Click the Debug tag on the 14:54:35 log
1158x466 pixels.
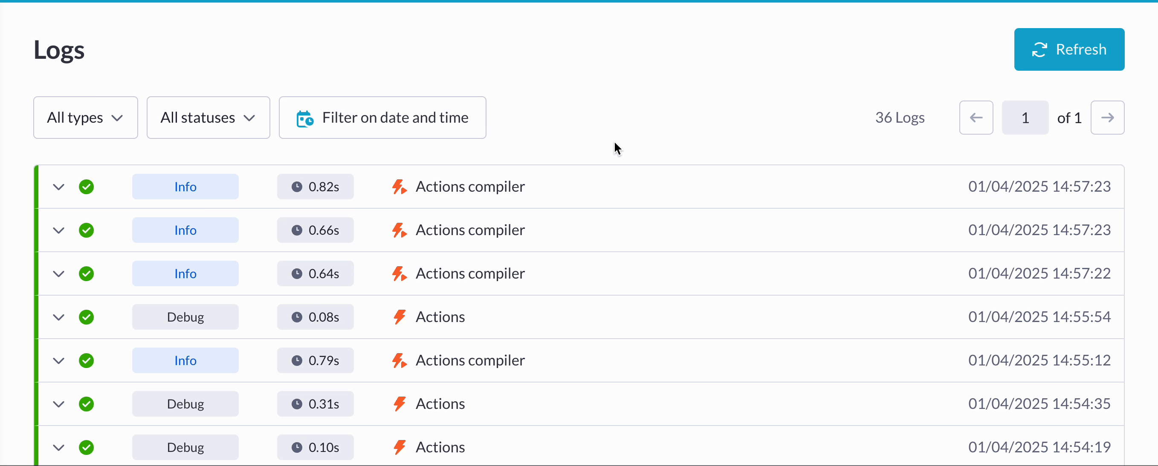(185, 404)
